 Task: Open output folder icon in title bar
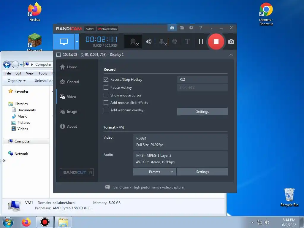click(x=182, y=28)
